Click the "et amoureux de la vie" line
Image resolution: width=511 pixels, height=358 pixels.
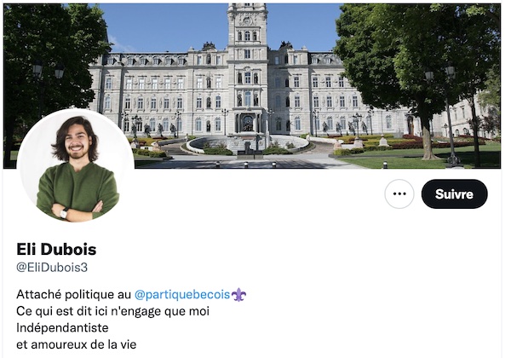(x=77, y=344)
